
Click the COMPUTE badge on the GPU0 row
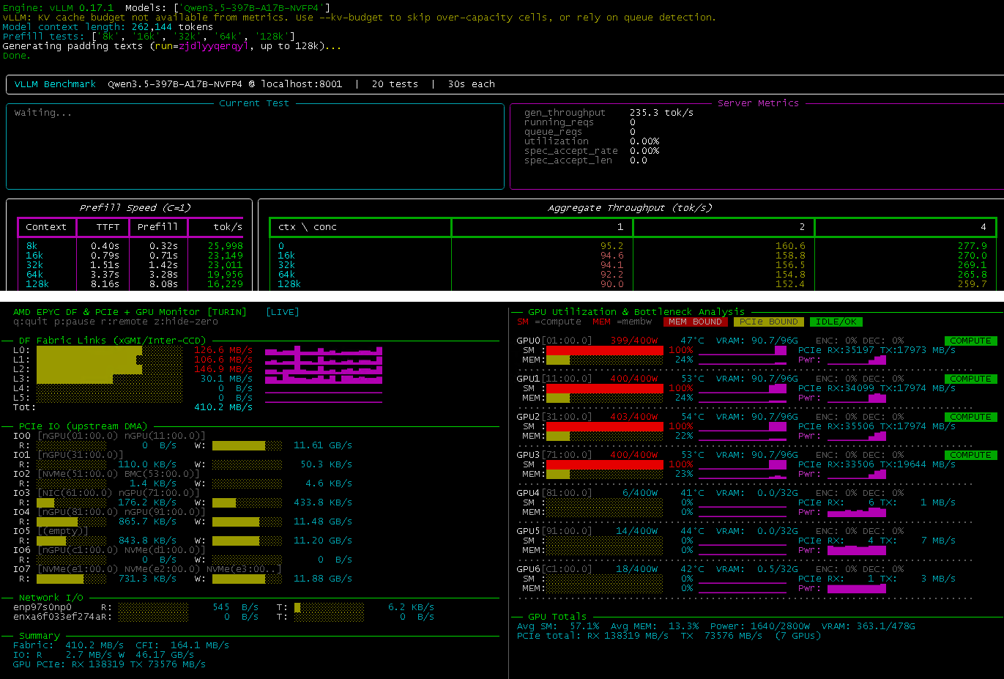(x=970, y=341)
